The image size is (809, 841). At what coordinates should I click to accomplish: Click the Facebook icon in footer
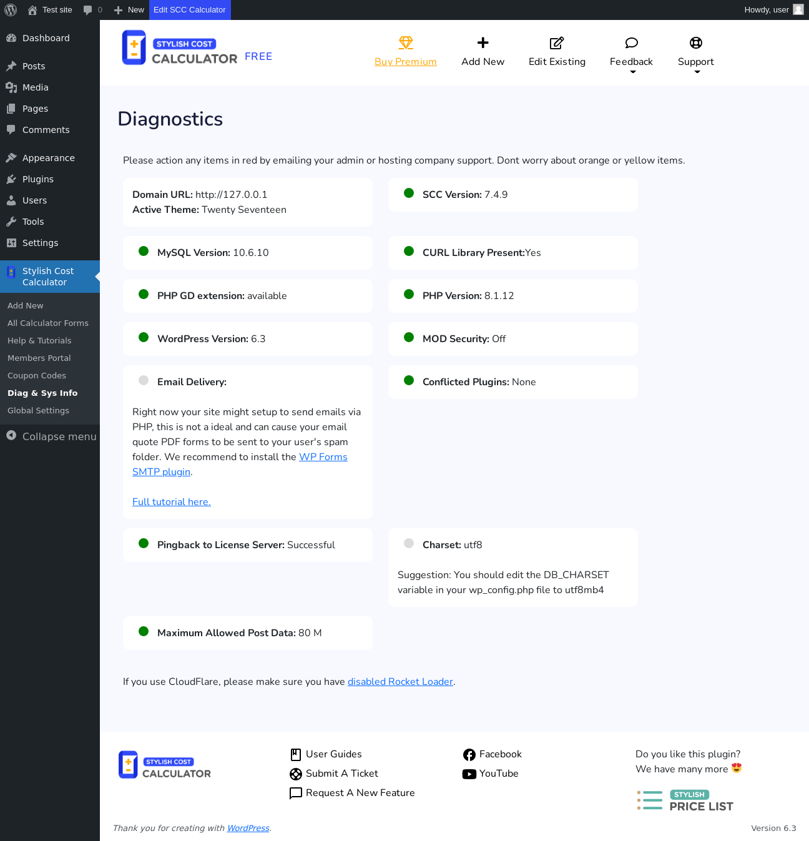click(x=469, y=755)
